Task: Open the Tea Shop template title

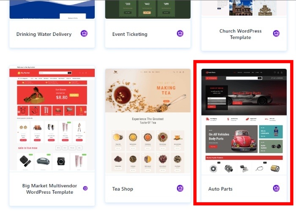Action: tap(123, 189)
